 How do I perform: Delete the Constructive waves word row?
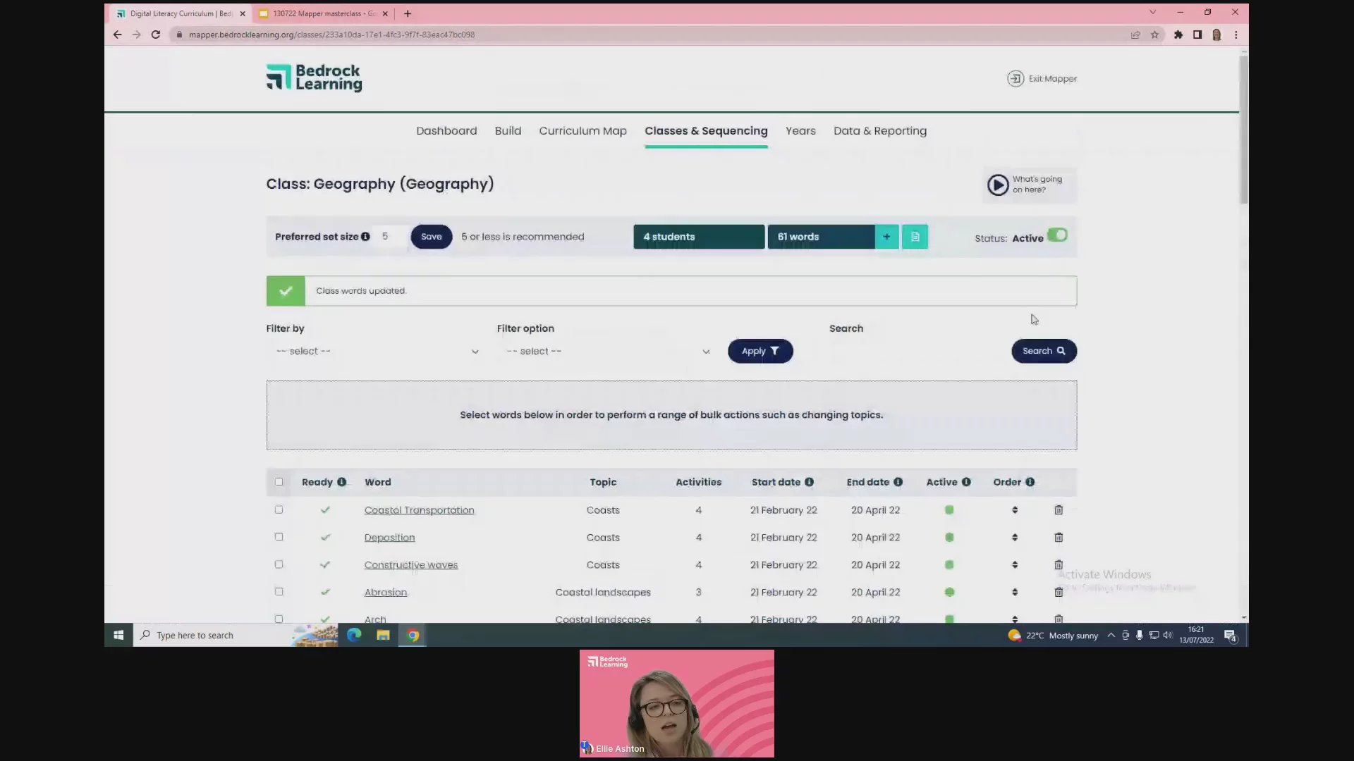[x=1059, y=564]
